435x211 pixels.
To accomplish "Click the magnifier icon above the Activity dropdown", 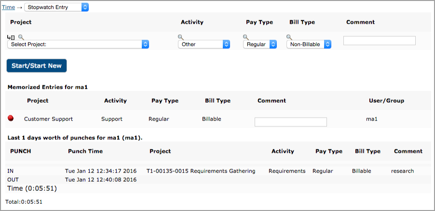I will tap(181, 37).
